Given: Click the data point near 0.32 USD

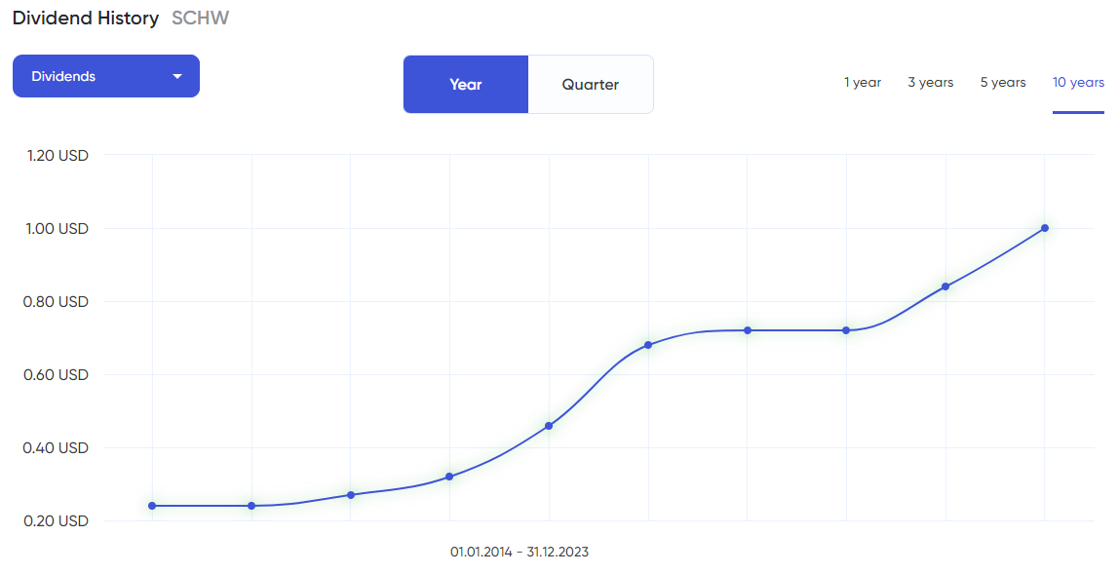Looking at the screenshot, I should coord(449,477).
